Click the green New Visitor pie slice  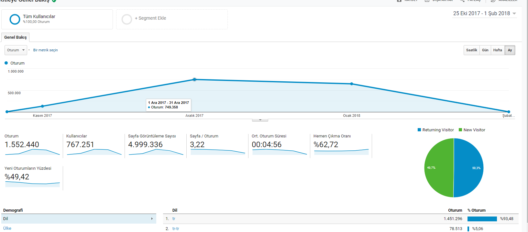click(x=438, y=168)
